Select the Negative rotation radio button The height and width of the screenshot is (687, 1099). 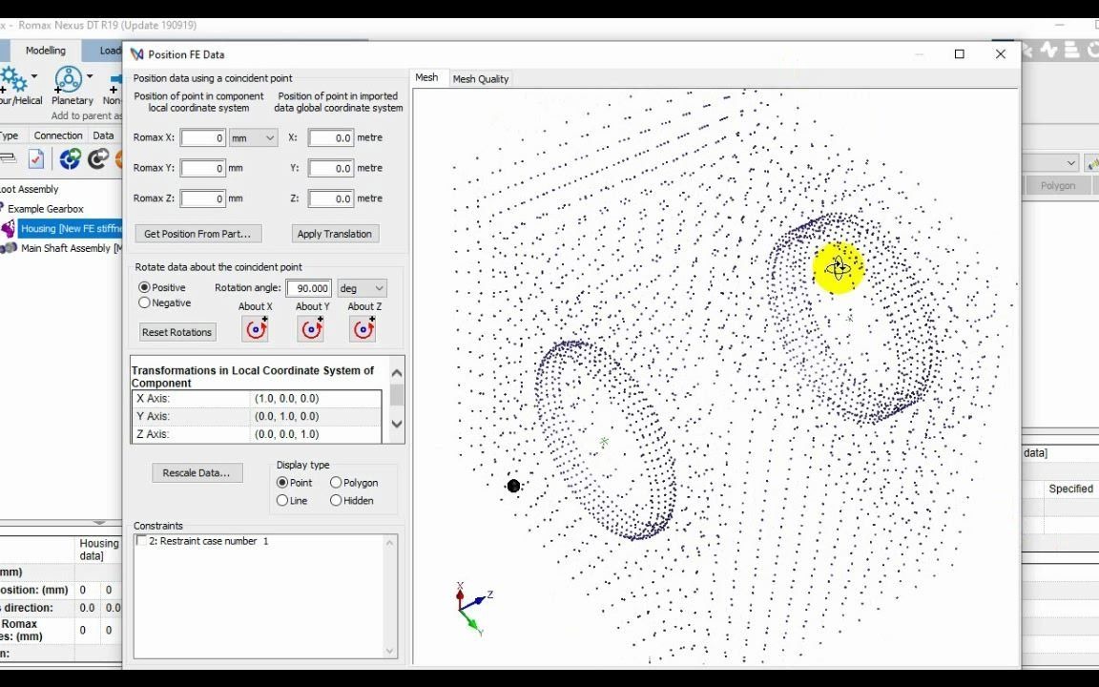click(144, 302)
